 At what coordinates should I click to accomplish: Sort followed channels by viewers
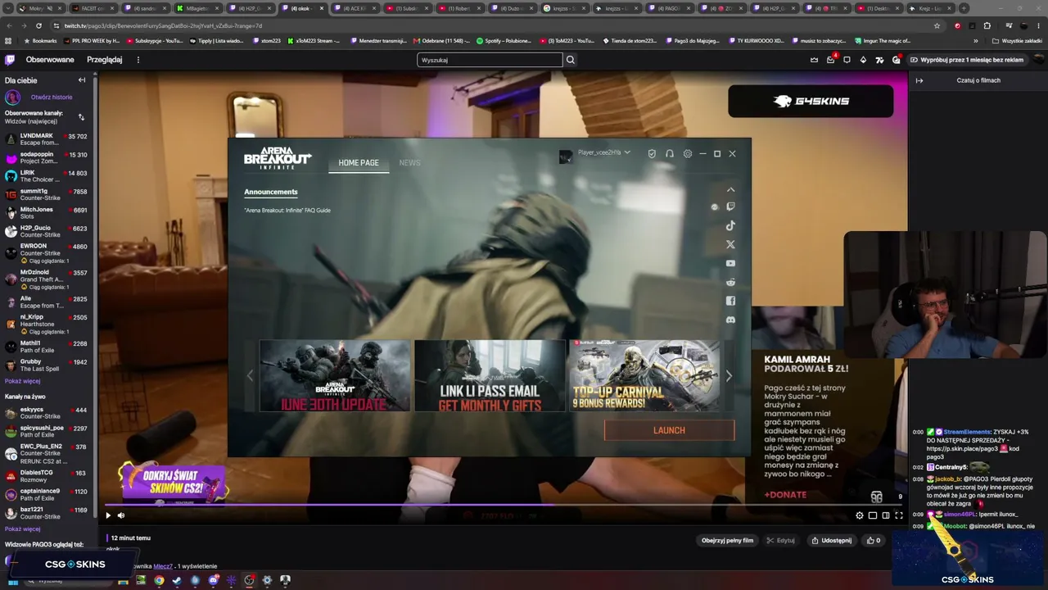[x=81, y=117]
